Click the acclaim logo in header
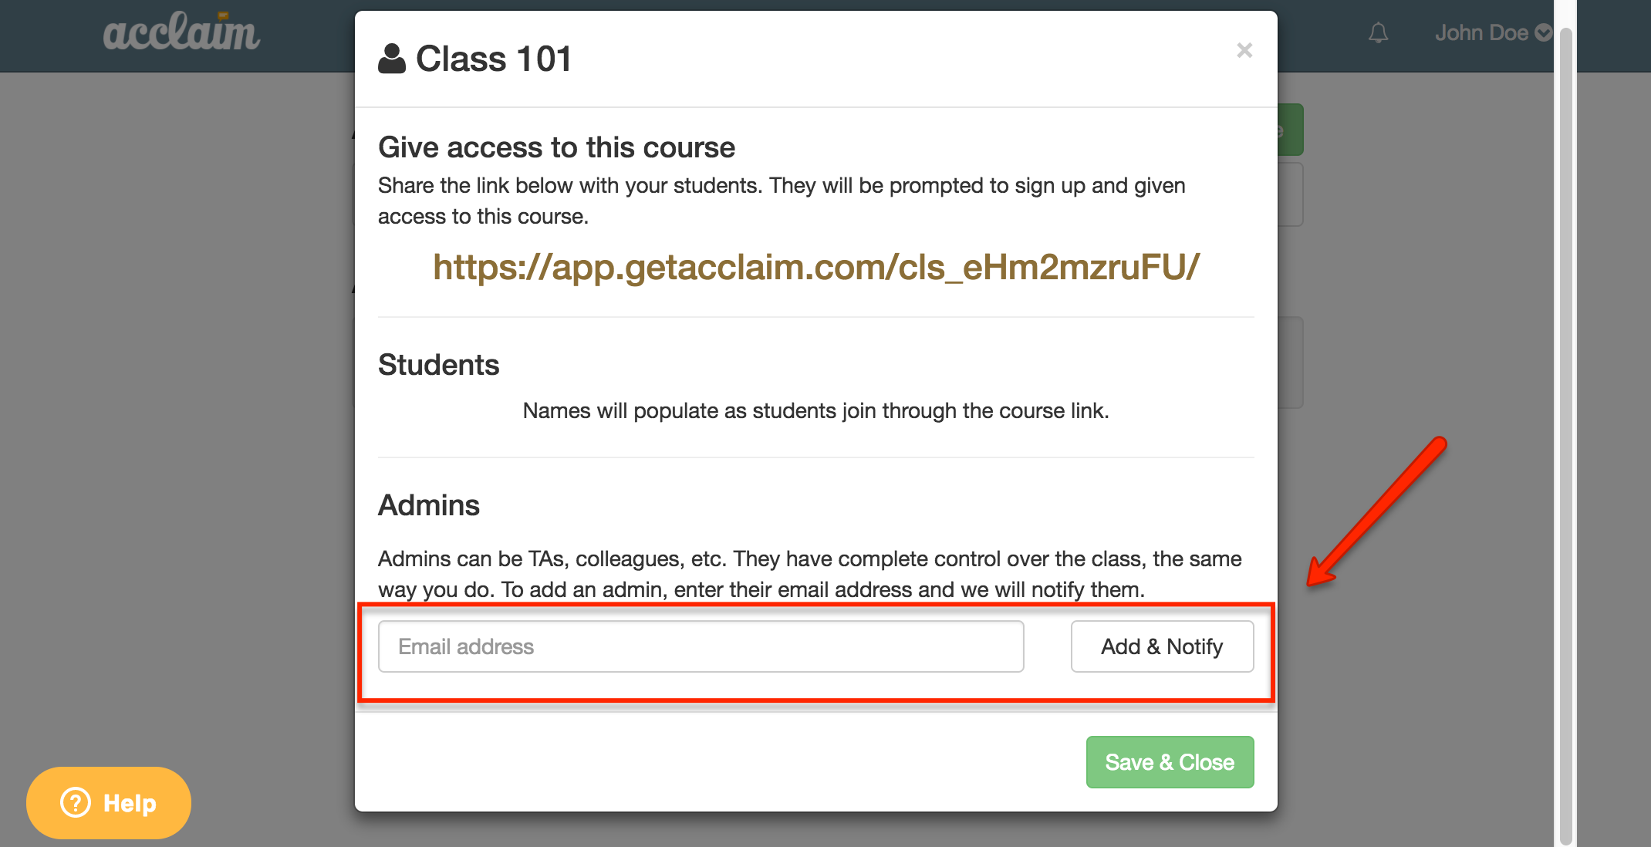This screenshot has height=847, width=1651. pyautogui.click(x=182, y=33)
